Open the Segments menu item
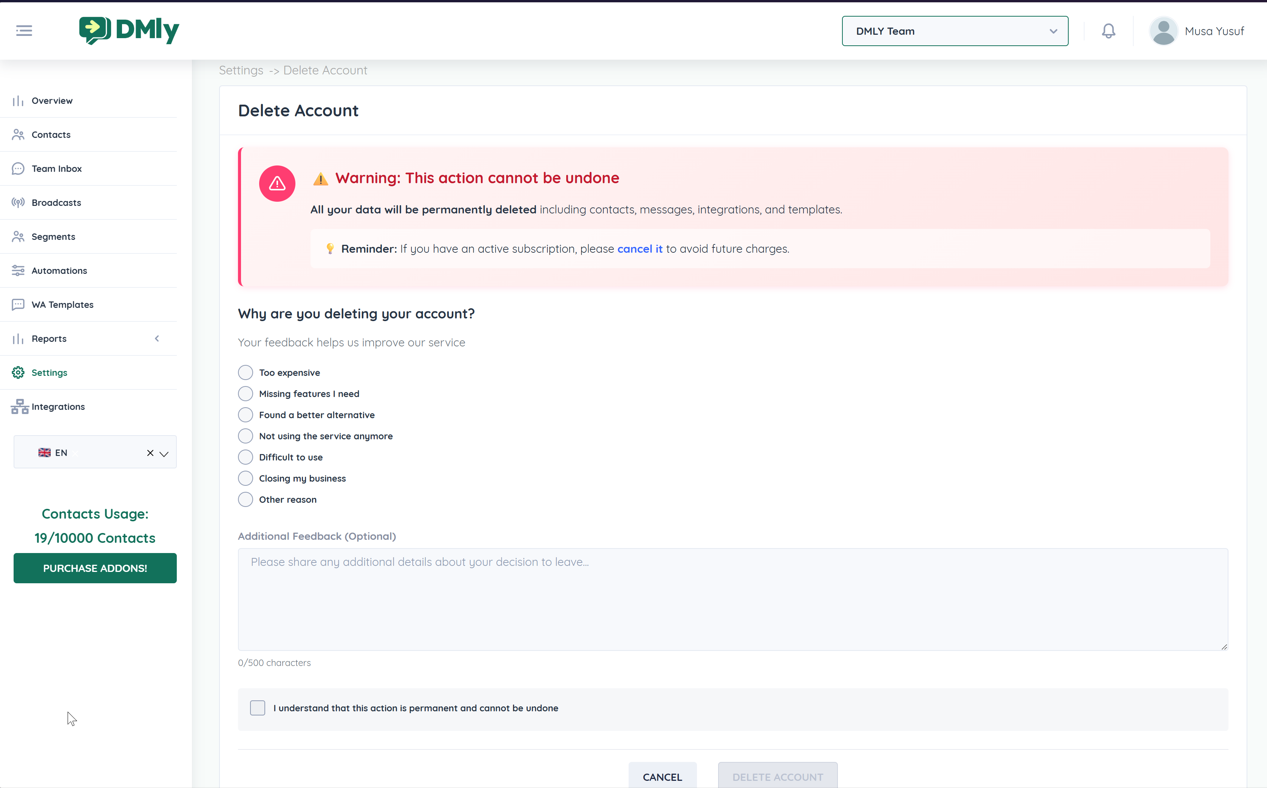Image resolution: width=1267 pixels, height=788 pixels. (x=53, y=236)
